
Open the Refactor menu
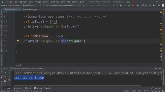pyautogui.click(x=46, y=2)
